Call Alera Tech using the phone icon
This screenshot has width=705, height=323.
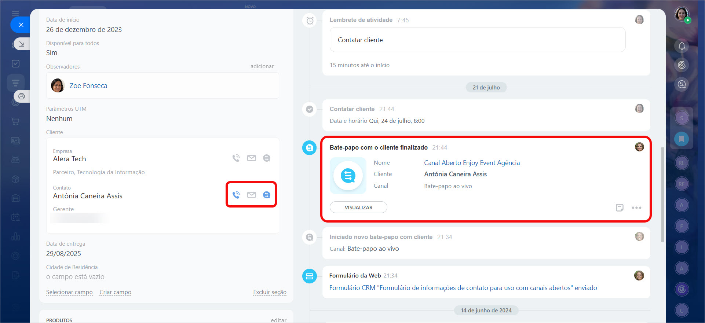point(236,158)
